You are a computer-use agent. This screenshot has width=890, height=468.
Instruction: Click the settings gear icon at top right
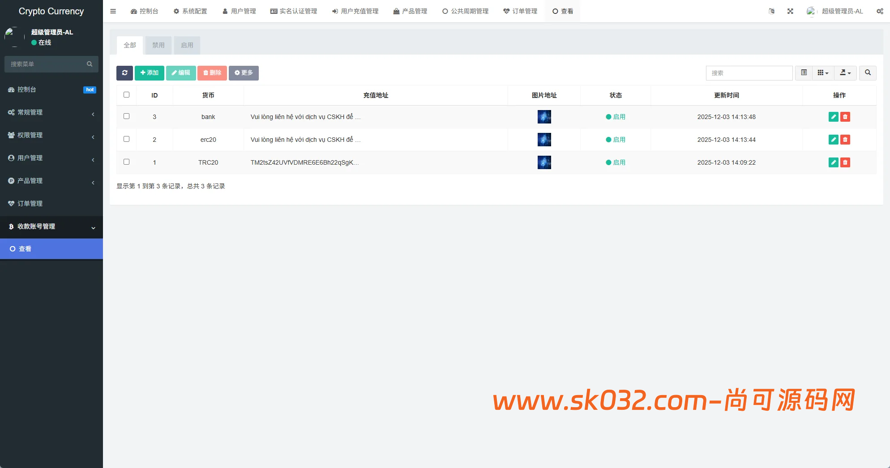point(879,11)
